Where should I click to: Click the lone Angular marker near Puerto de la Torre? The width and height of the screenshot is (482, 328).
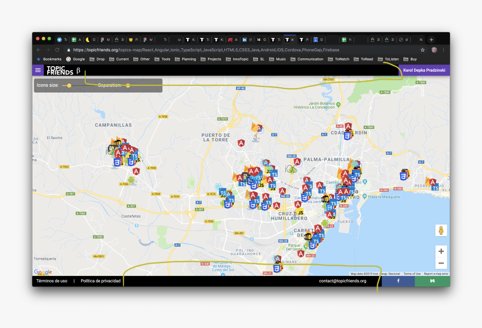click(242, 142)
